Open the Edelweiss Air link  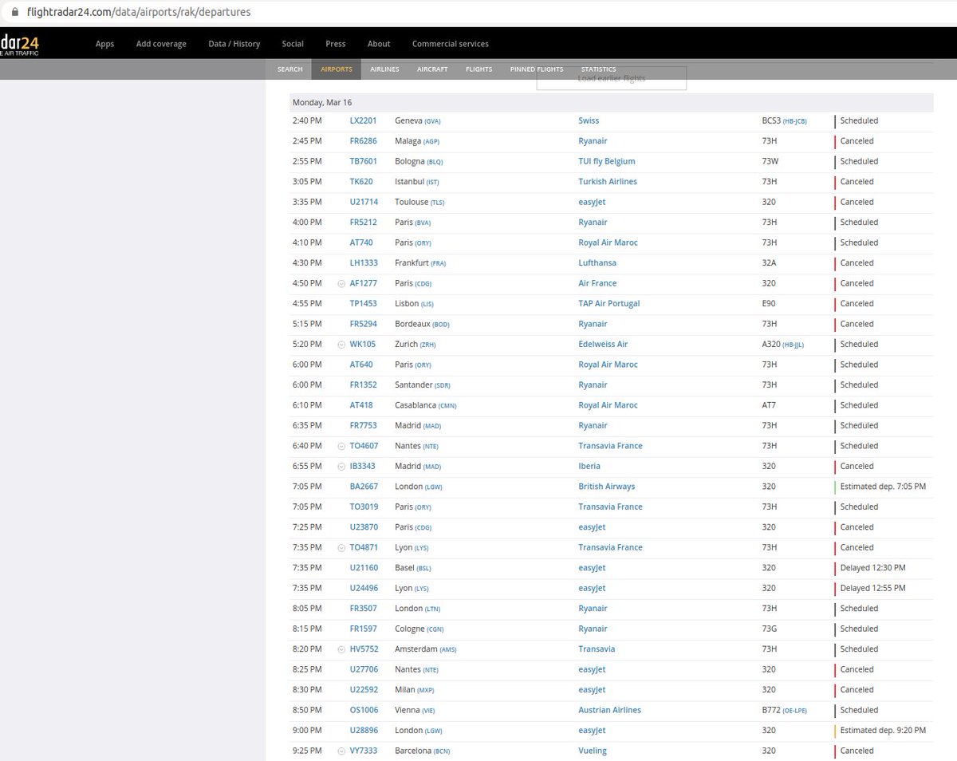[x=603, y=345]
